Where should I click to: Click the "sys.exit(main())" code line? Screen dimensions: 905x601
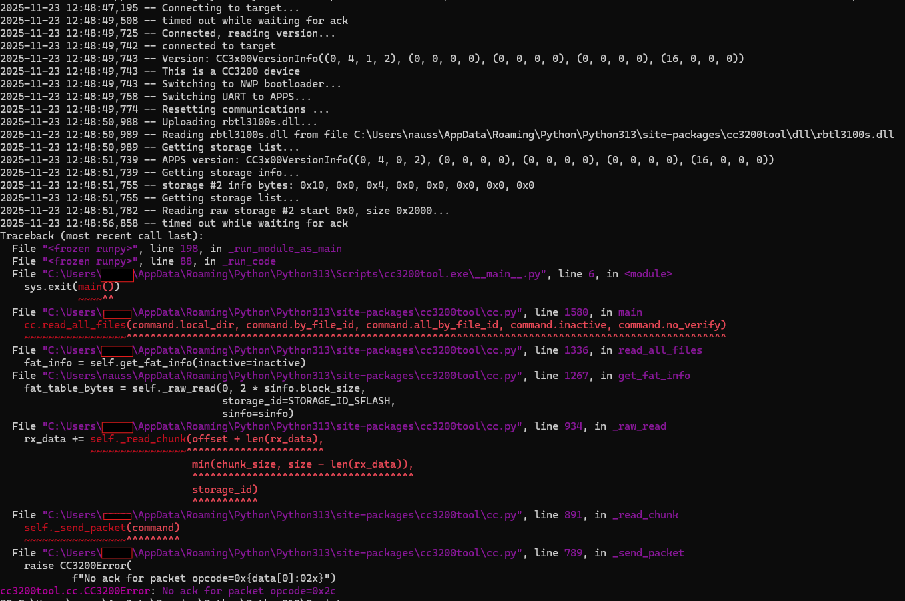tap(72, 287)
